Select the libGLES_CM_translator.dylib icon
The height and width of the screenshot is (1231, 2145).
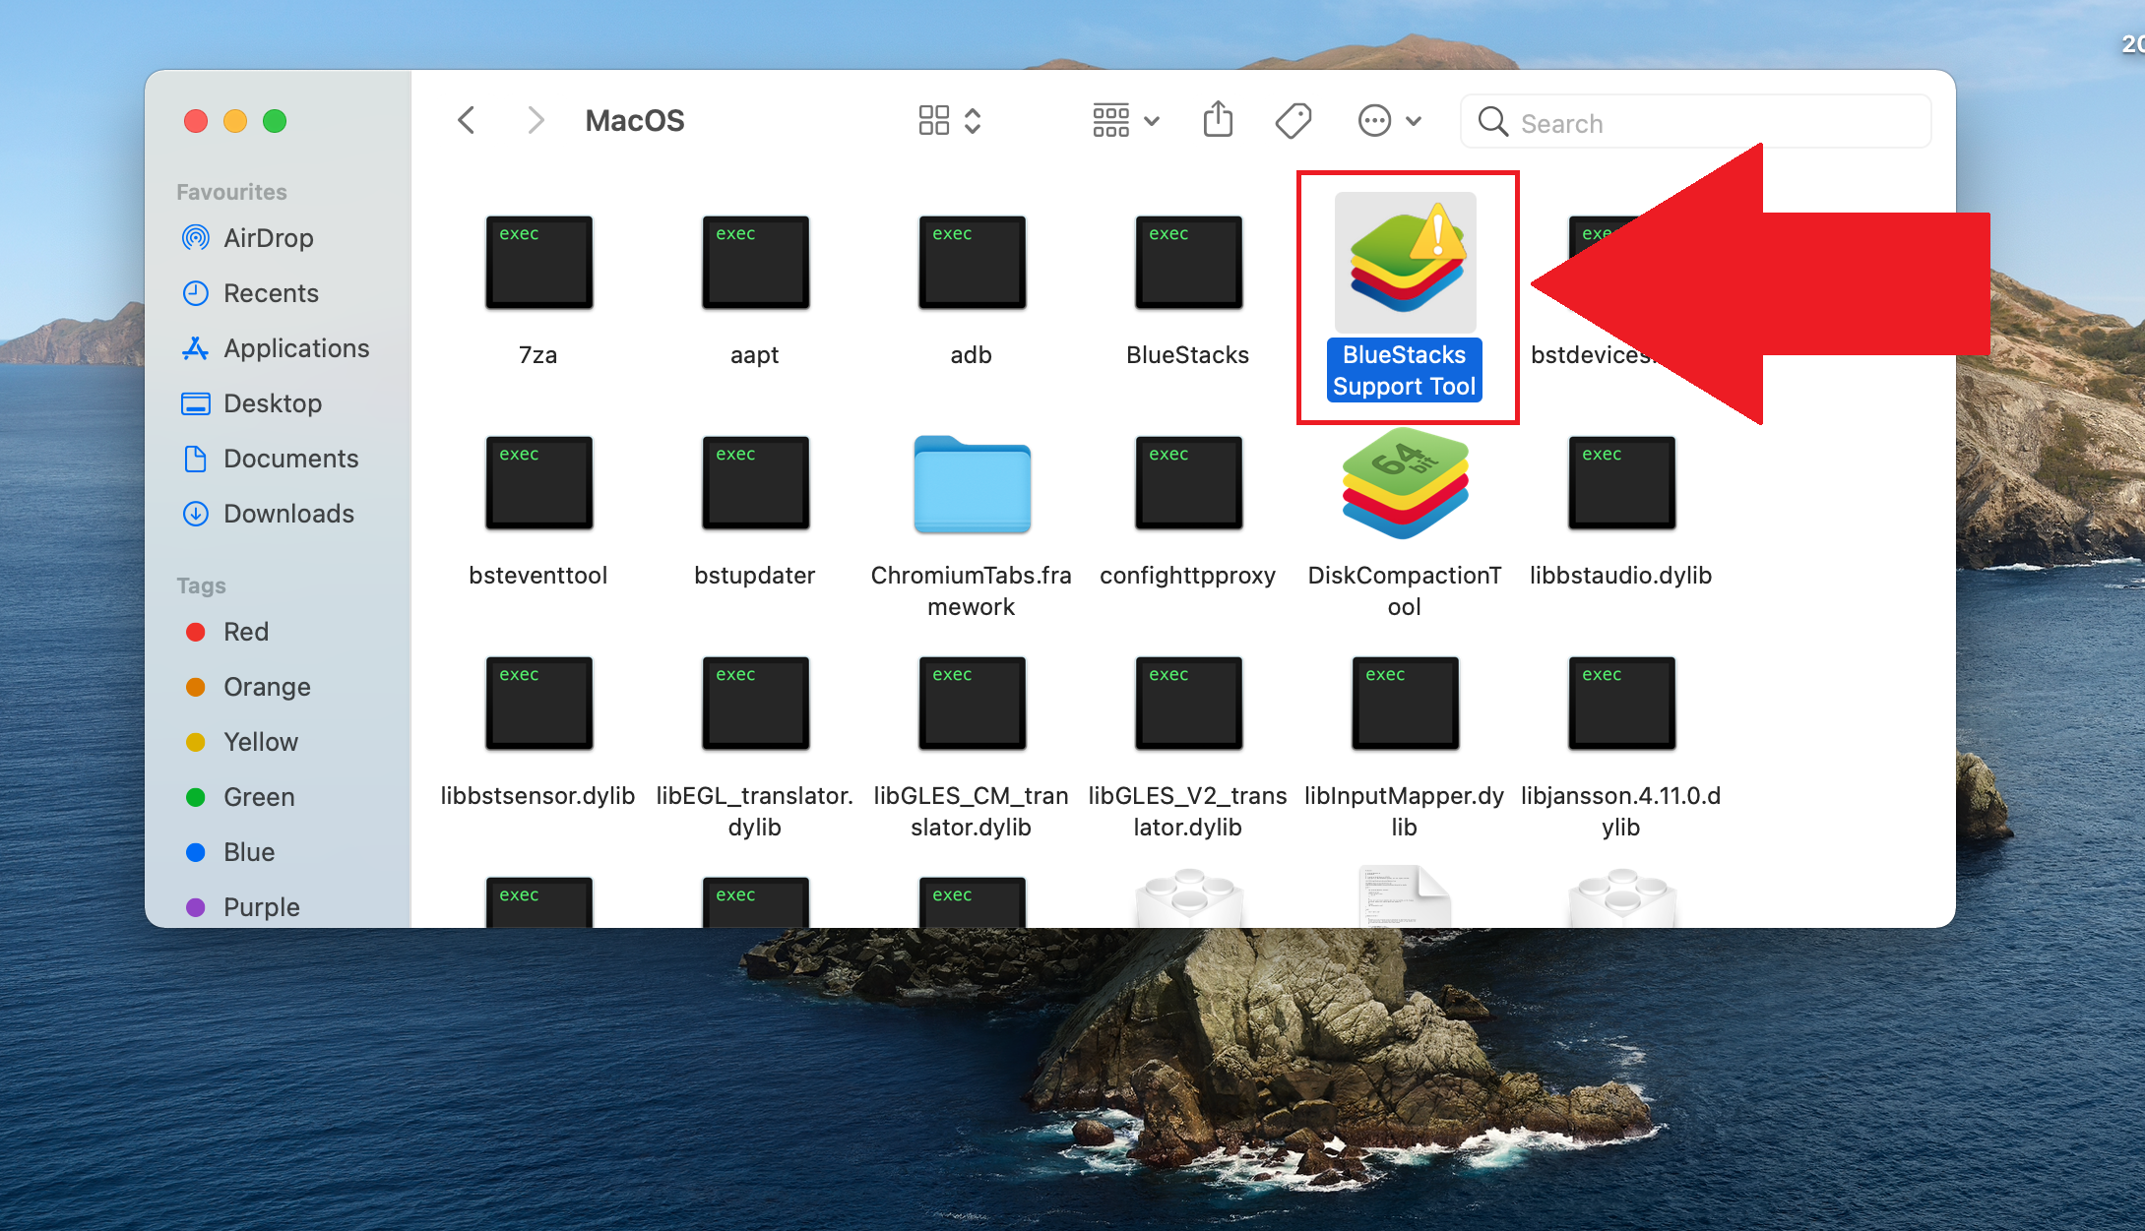pos(972,704)
